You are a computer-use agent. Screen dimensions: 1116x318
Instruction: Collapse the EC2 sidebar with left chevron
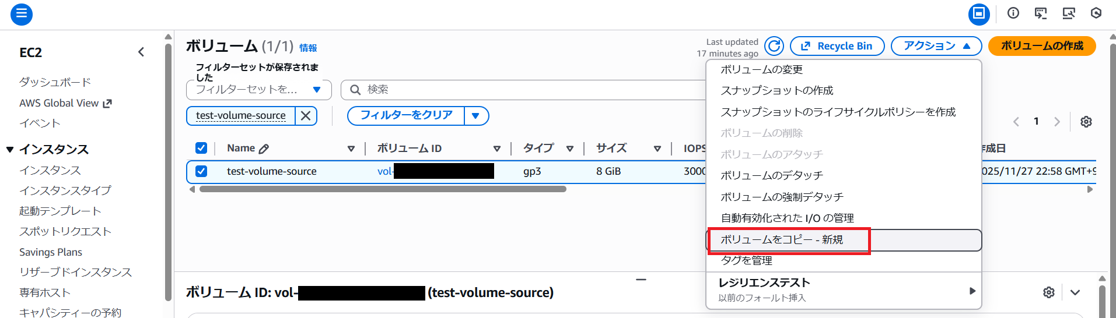[141, 52]
